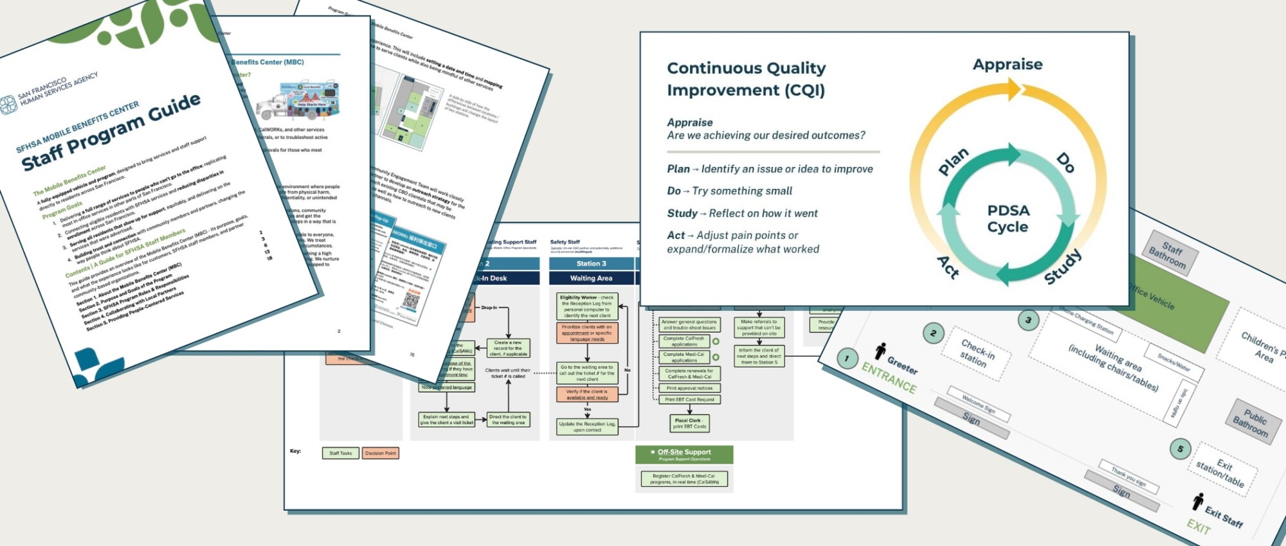The image size is (1286, 546).
Task: Click the Appraise label atop the cycle diagram
Action: pos(1008,64)
